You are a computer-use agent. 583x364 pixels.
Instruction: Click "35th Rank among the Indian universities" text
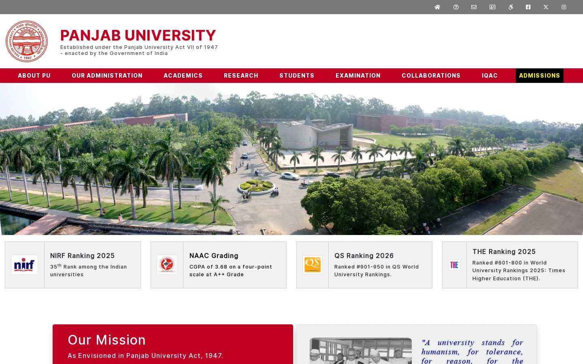(89, 271)
